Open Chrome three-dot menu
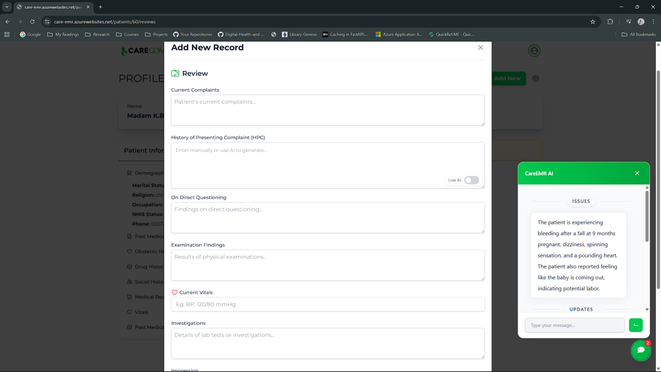 (x=653, y=22)
